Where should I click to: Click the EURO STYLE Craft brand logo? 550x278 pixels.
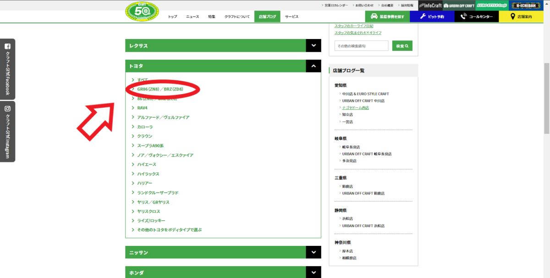click(492, 6)
